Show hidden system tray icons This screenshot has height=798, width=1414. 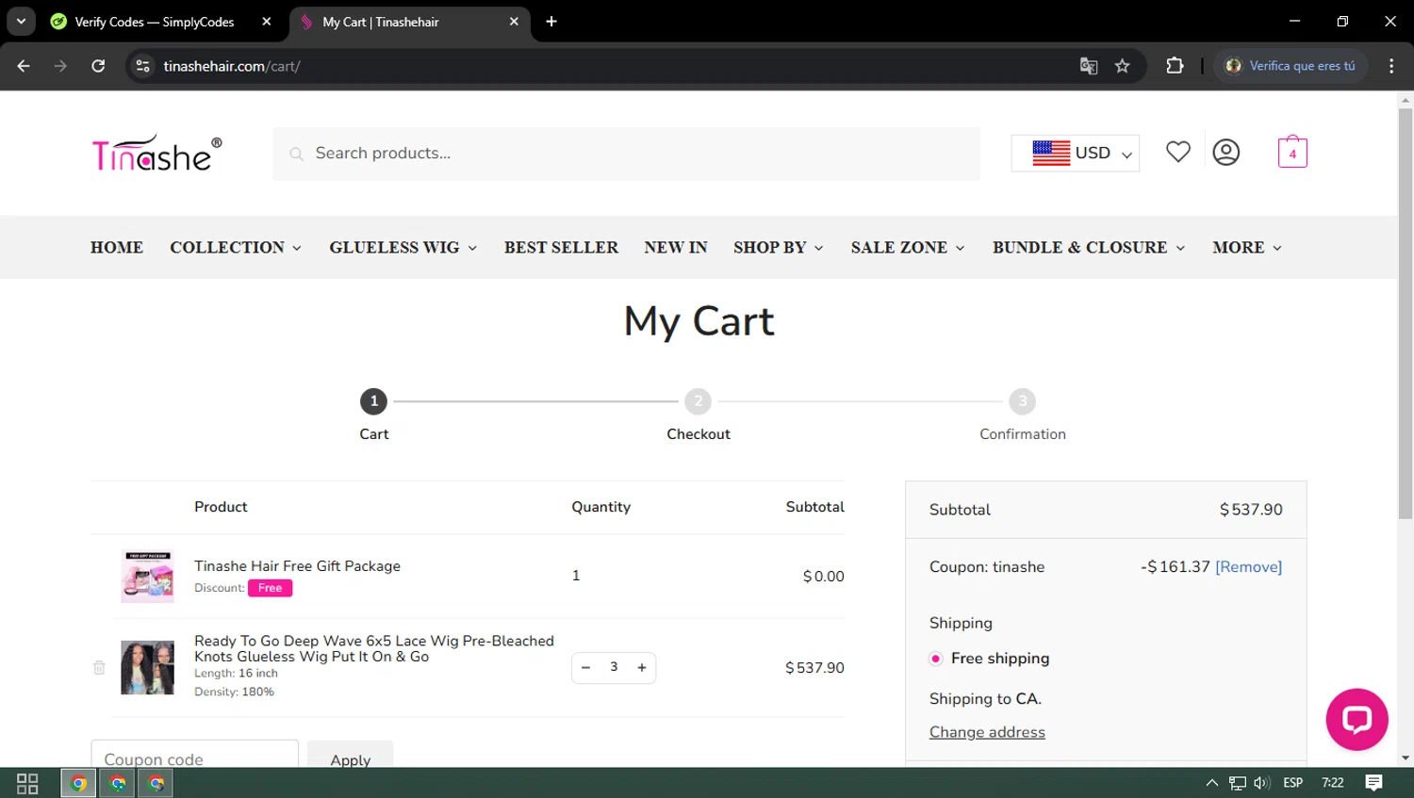(1212, 783)
